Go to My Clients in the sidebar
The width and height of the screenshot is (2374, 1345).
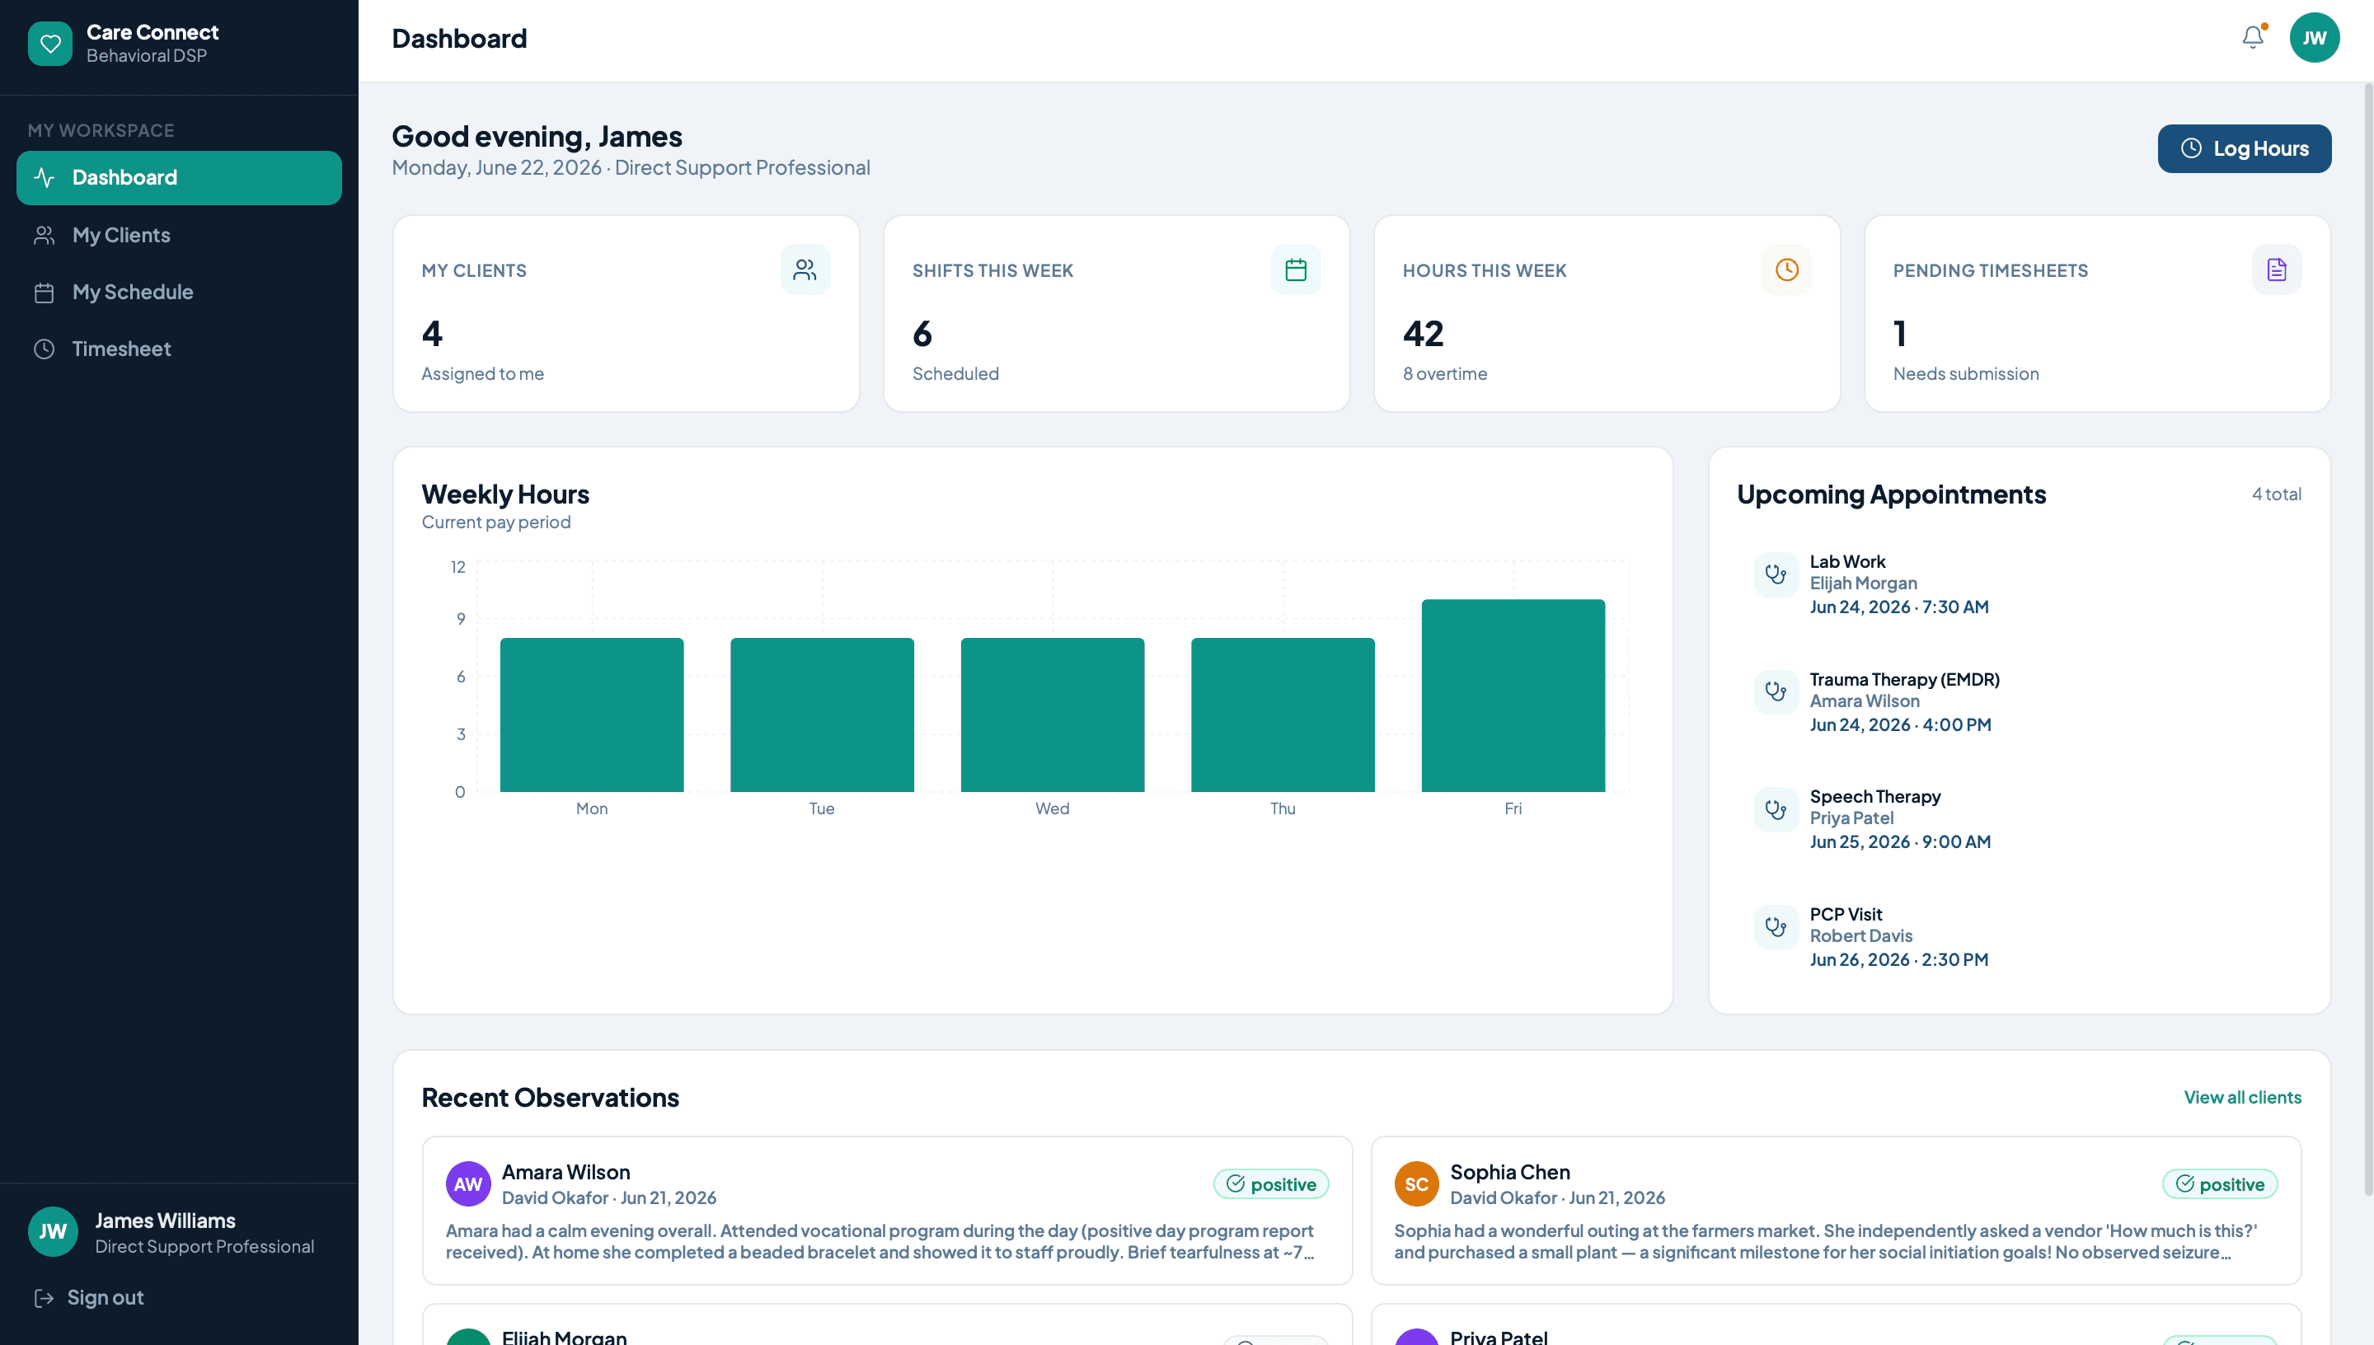pos(179,235)
